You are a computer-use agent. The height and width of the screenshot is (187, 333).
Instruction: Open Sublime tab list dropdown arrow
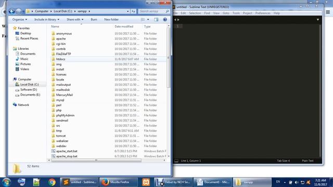(318, 20)
